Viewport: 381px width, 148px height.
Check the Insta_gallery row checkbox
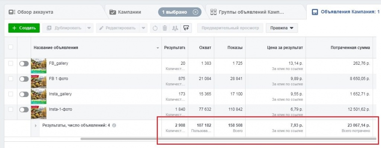click(11, 94)
